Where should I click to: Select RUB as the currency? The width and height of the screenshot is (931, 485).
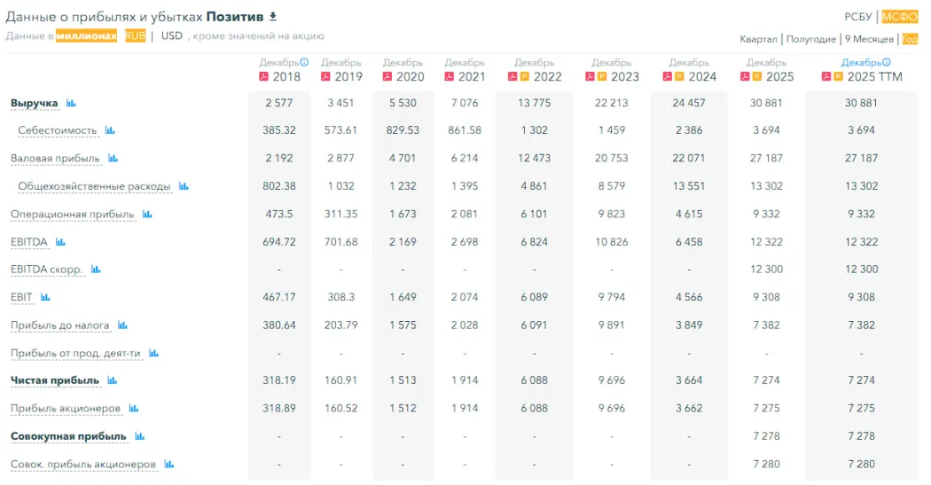coord(135,36)
